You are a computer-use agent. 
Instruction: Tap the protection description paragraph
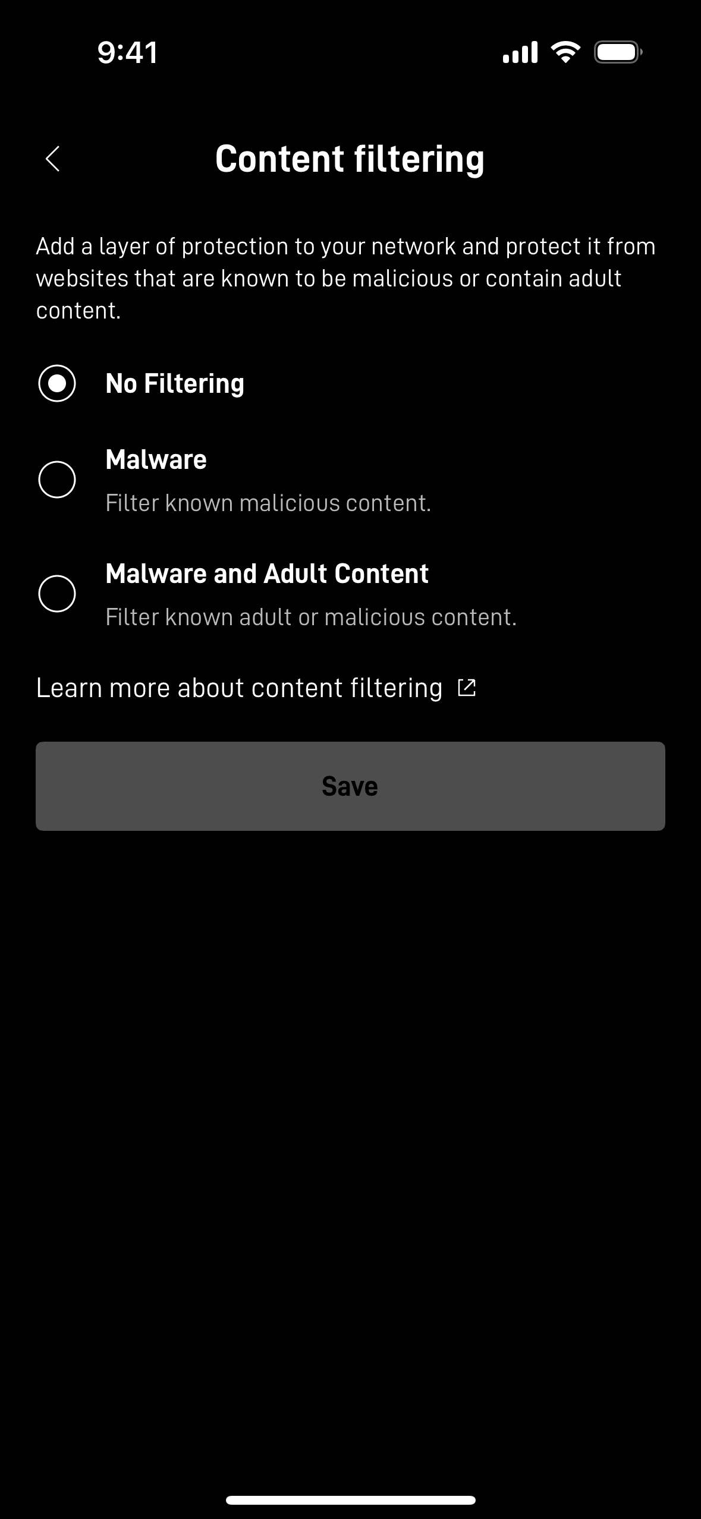pyautogui.click(x=346, y=278)
